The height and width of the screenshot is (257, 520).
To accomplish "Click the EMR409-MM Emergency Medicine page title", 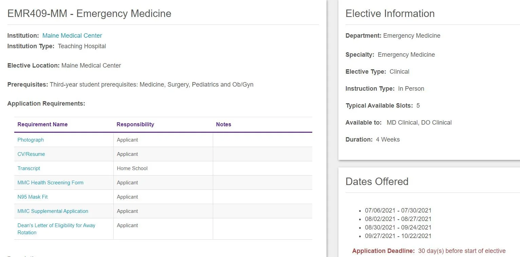I will 89,14.
